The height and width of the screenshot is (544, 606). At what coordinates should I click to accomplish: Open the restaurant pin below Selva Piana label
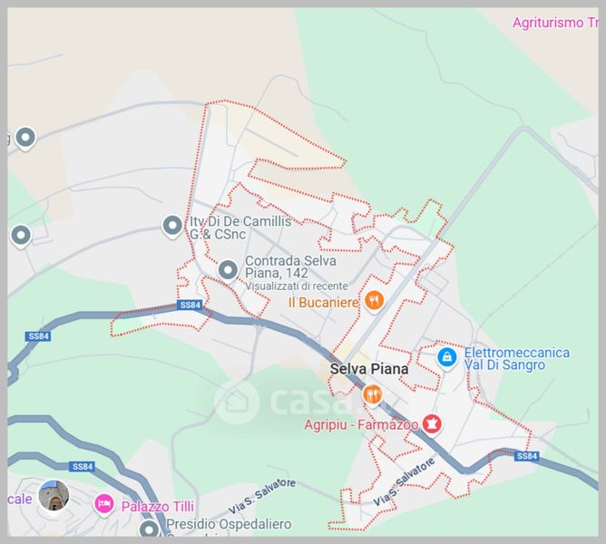372,395
